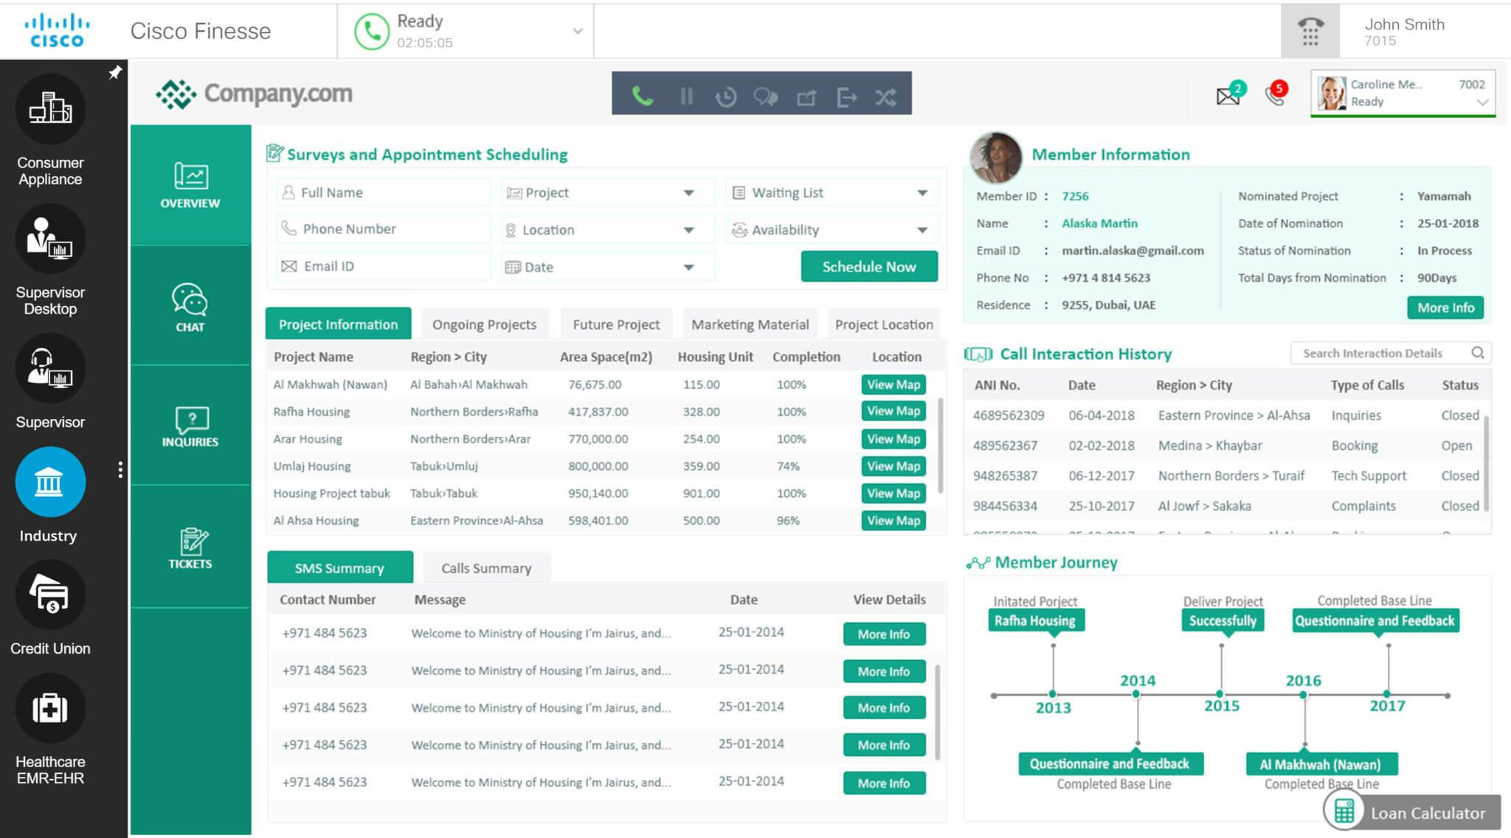Expand the Ready agent status dropdown

coord(578,31)
